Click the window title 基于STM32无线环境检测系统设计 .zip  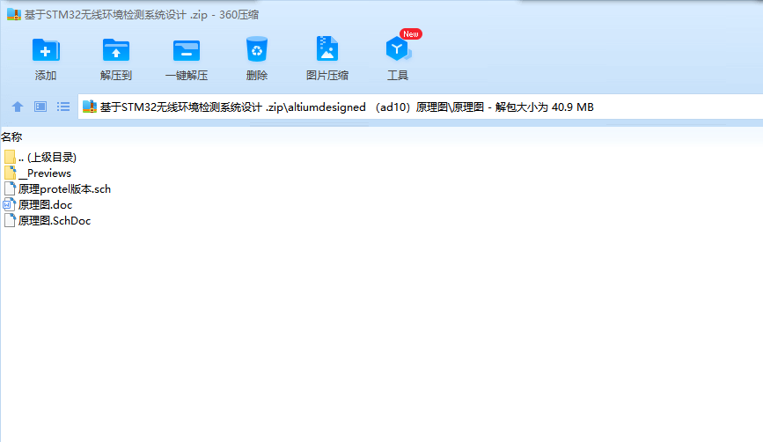click(x=116, y=15)
